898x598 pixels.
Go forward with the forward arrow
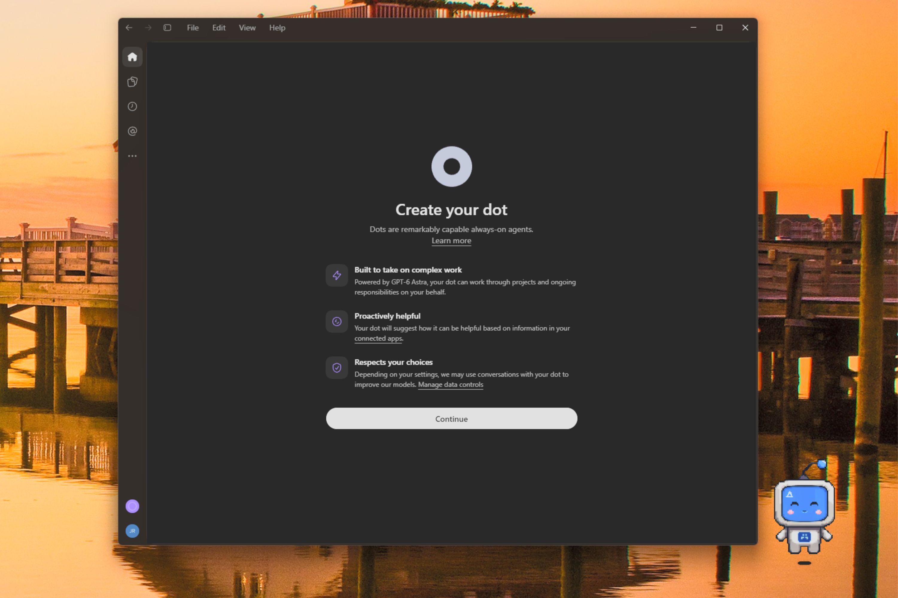click(x=148, y=28)
